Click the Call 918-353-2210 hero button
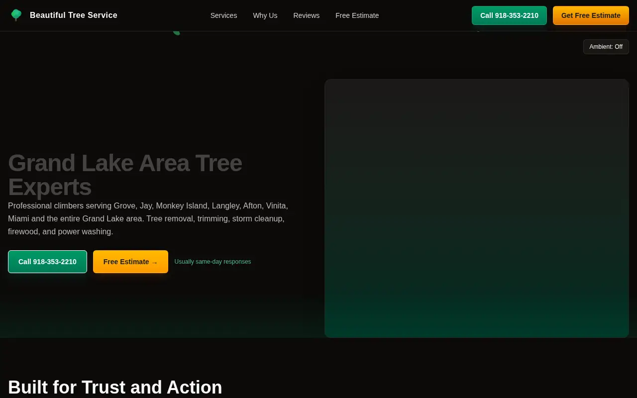The width and height of the screenshot is (637, 398). point(47,262)
